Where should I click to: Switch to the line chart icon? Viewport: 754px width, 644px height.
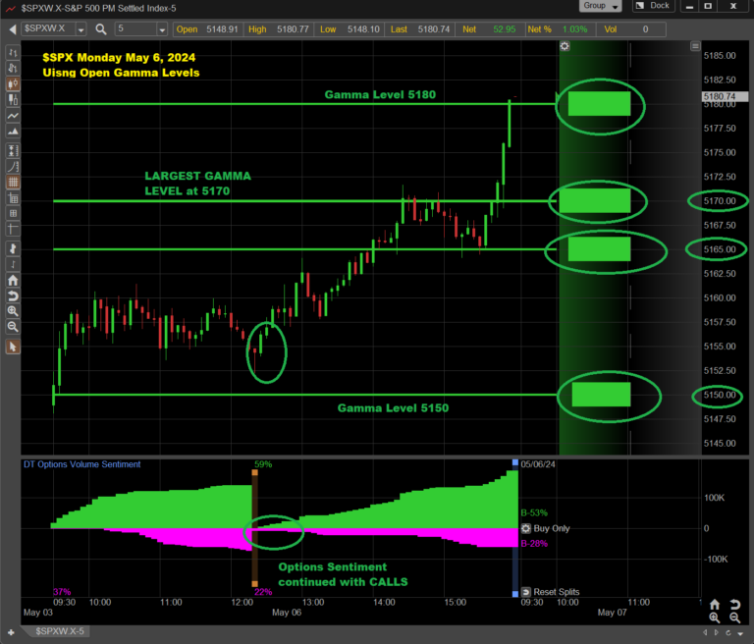pyautogui.click(x=13, y=116)
